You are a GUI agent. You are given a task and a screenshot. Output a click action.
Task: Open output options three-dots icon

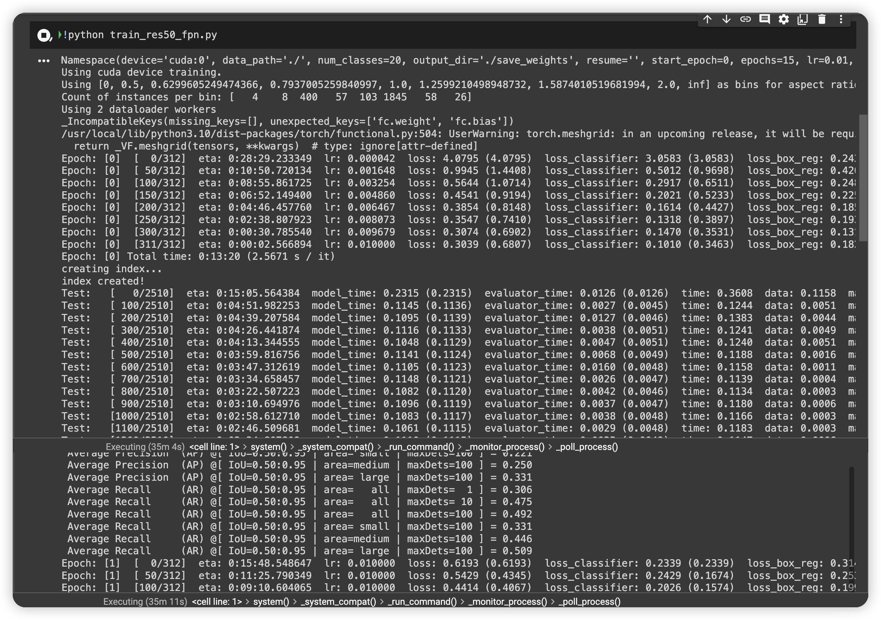coord(44,60)
